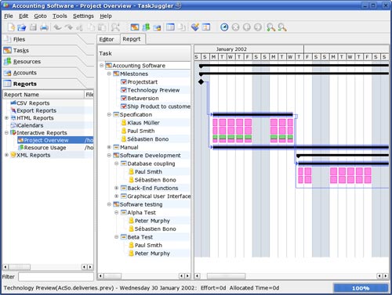This screenshot has height=295, width=392.
Task: Switch to the Editor tab
Action: point(107,39)
